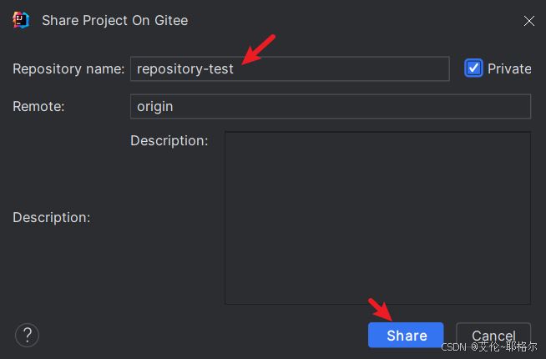Click the Private checkbox label text

(509, 68)
